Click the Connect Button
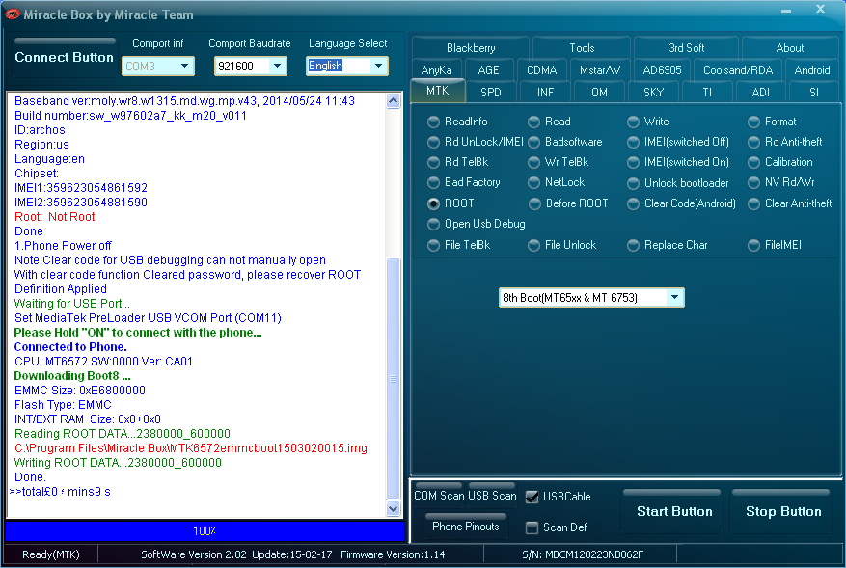The height and width of the screenshot is (568, 846). [x=65, y=57]
